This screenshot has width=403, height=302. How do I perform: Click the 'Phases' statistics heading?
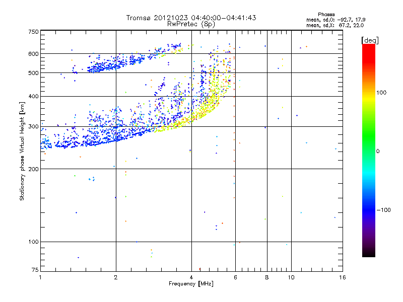click(326, 15)
